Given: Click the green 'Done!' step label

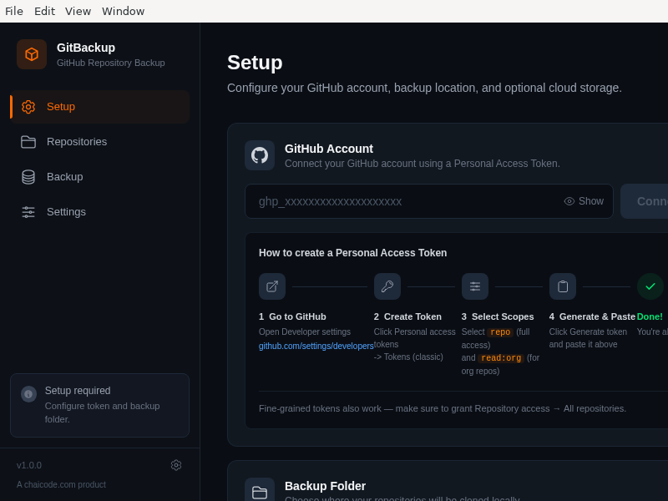Looking at the screenshot, I should [650, 316].
